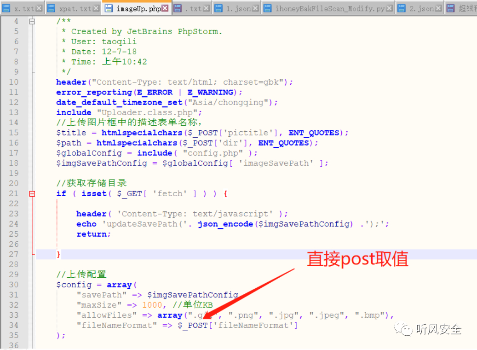Click the disk icon on 1.json tab
This screenshot has height=350, width=477.
point(218,9)
